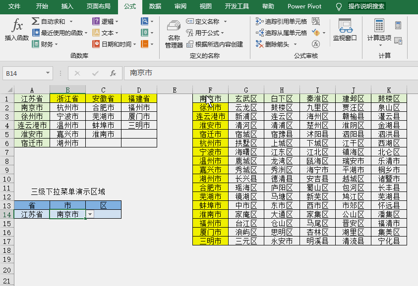Open the View (视图) ribbon tab
Image resolution: width=418 pixels, height=286 pixels.
coord(205,7)
